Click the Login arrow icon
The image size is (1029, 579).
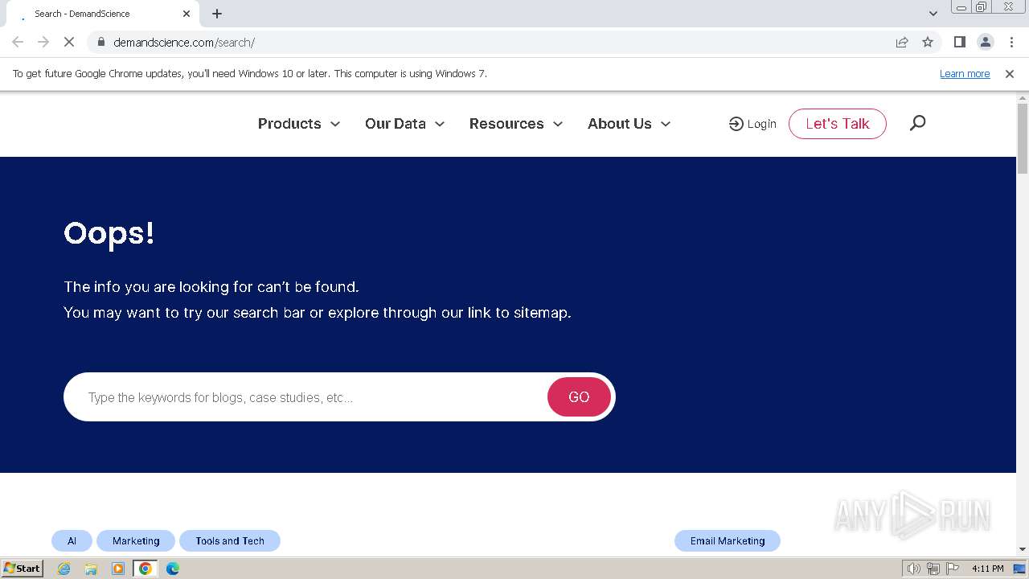736,124
